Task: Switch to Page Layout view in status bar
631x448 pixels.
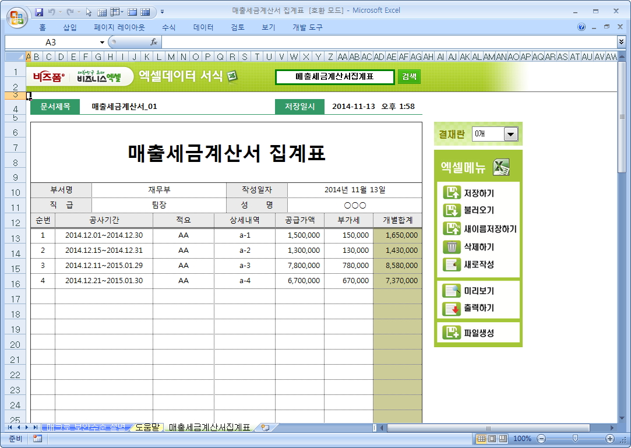Action: tap(492, 439)
